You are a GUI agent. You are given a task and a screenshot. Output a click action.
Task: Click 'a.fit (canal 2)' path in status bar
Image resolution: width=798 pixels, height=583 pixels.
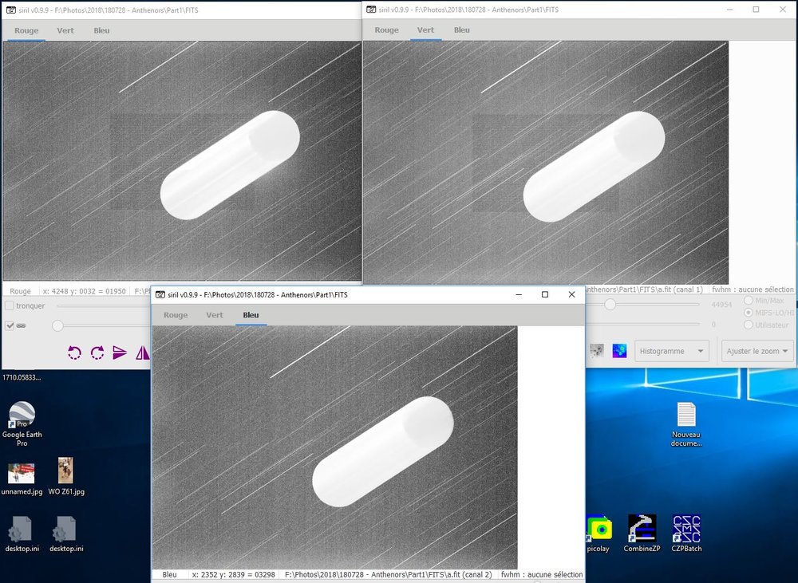(389, 574)
